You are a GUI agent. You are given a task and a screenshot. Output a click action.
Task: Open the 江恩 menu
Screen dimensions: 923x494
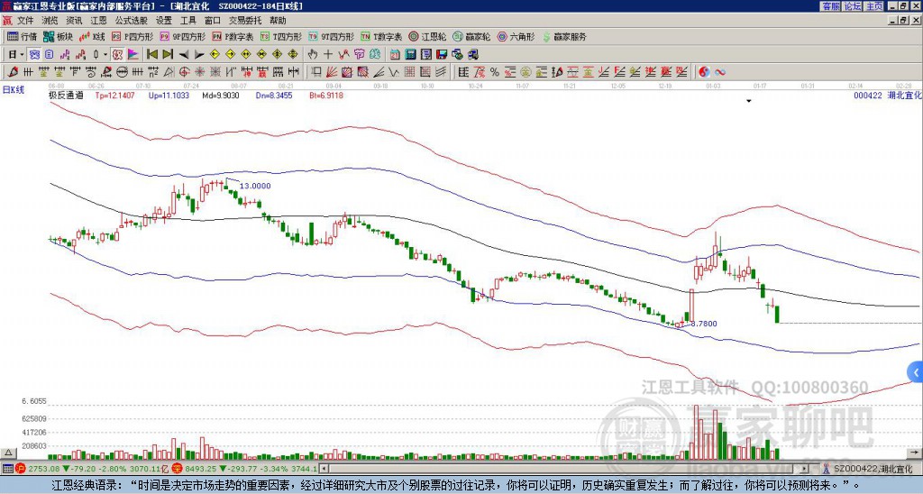point(98,21)
